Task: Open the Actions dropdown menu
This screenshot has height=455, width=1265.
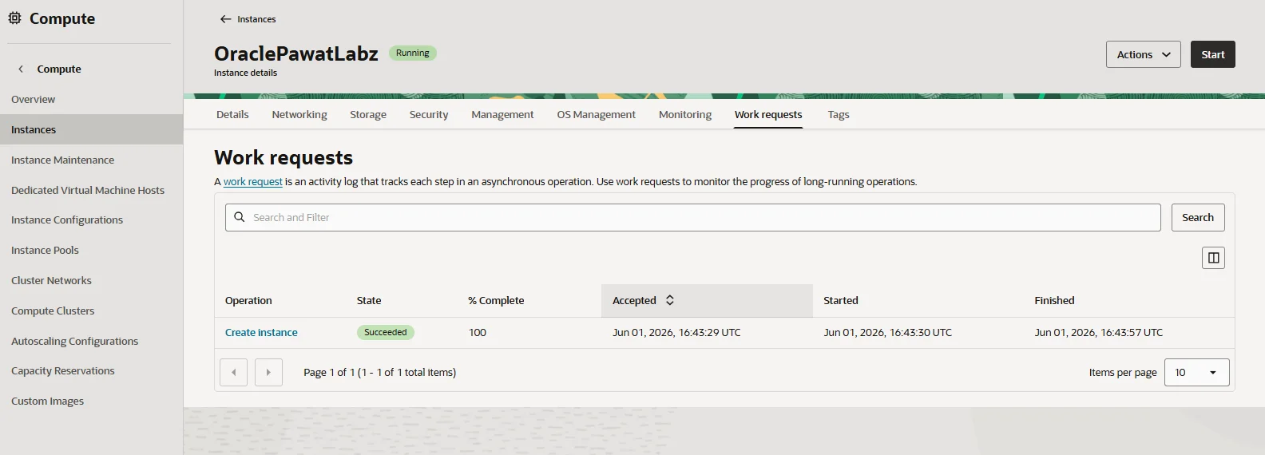Action: click(1143, 54)
